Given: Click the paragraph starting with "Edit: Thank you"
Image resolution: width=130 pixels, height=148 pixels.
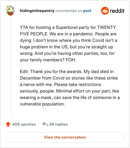Looking at the screenshot, I should (x=70, y=88).
